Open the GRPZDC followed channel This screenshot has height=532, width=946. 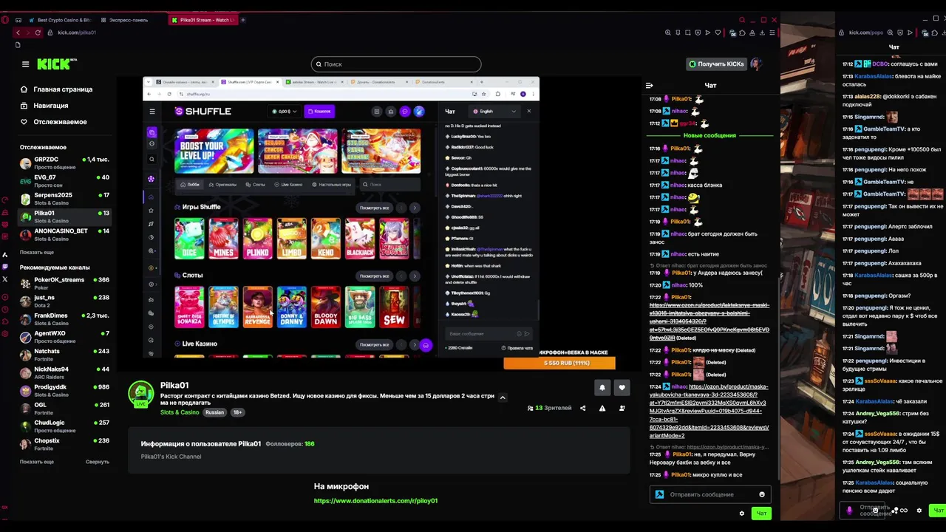pos(64,163)
